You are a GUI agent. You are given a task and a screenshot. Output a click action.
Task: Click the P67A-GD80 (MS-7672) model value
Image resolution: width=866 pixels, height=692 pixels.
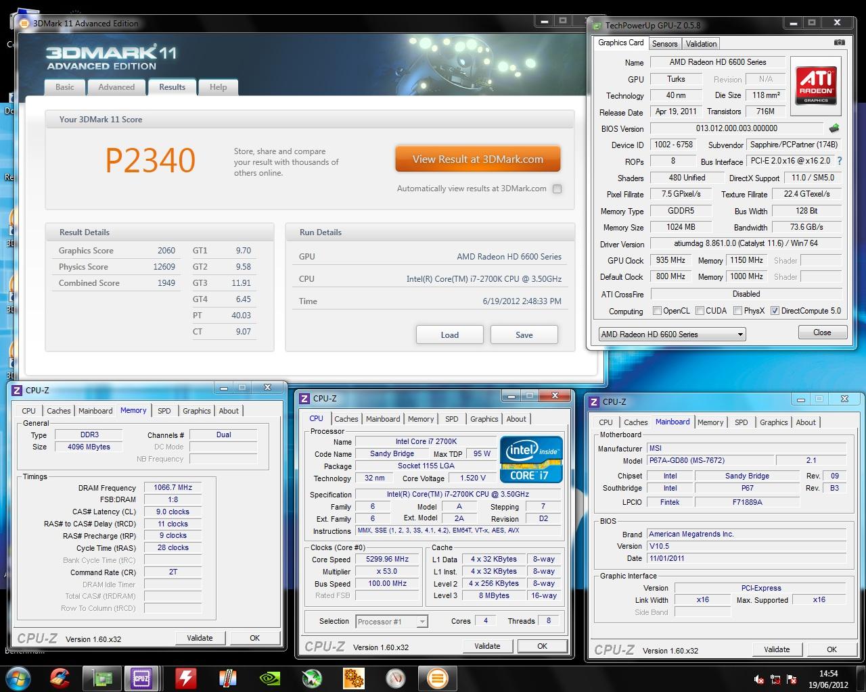(x=709, y=461)
